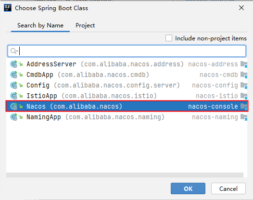The width and height of the screenshot is (253, 200).
Task: Close the Choose Spring Boot Class dialog
Action: tap(241, 8)
